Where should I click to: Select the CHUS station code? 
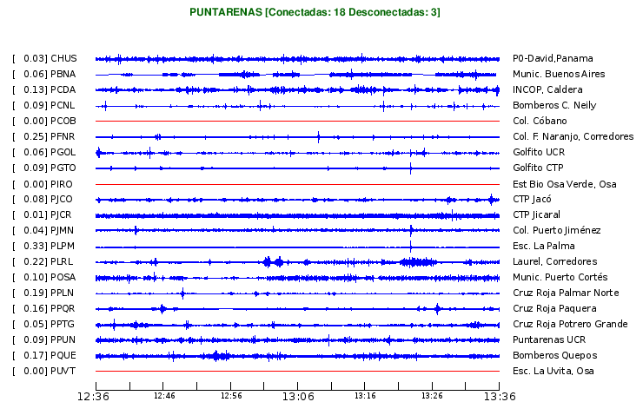click(x=63, y=58)
